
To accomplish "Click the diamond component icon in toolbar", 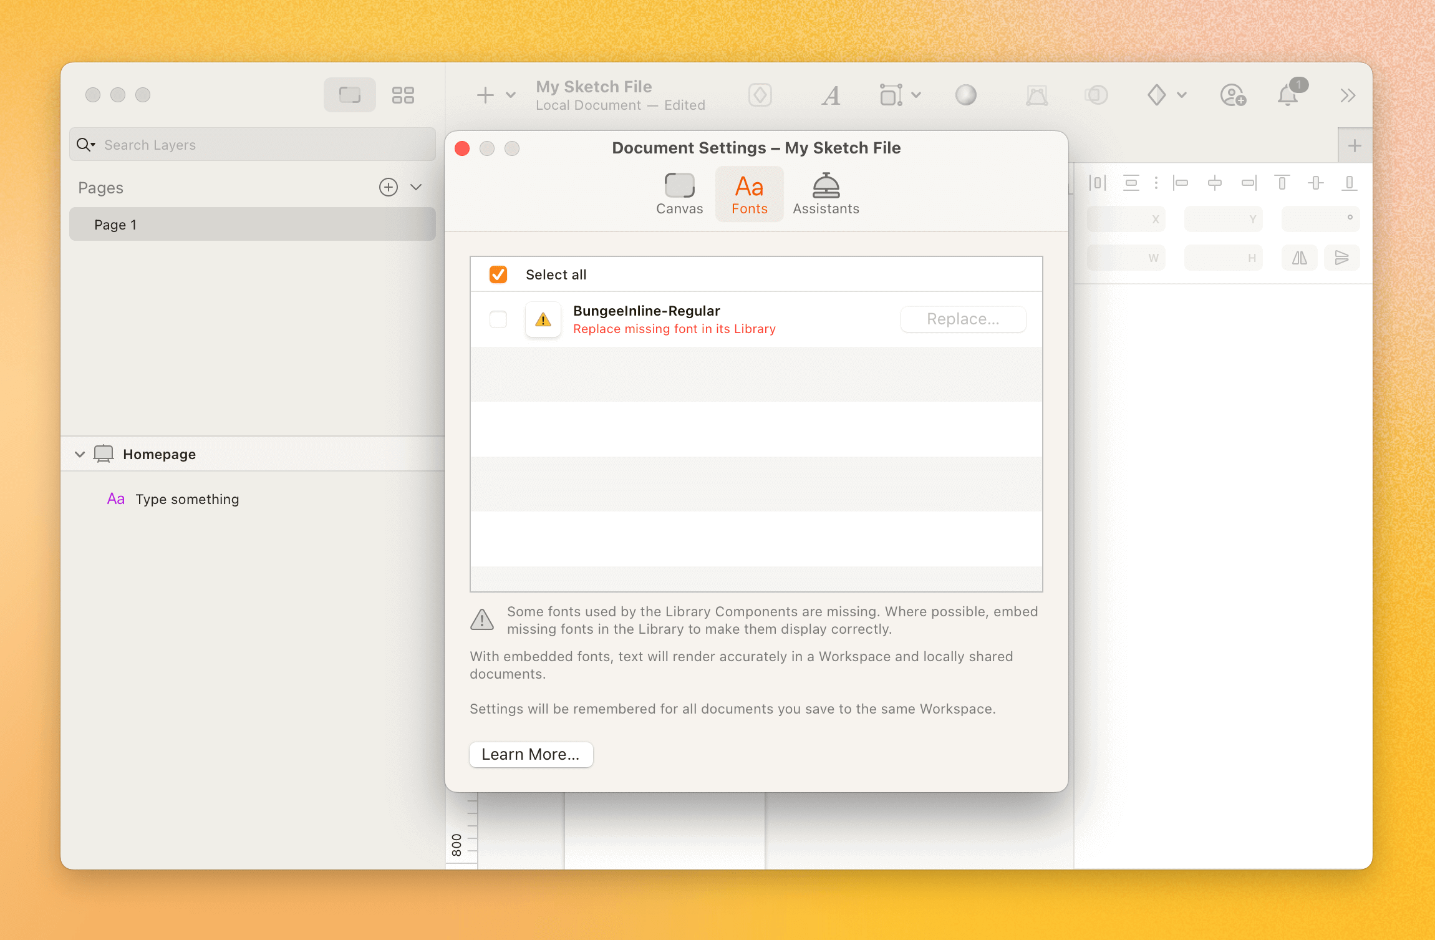I will click(1157, 95).
